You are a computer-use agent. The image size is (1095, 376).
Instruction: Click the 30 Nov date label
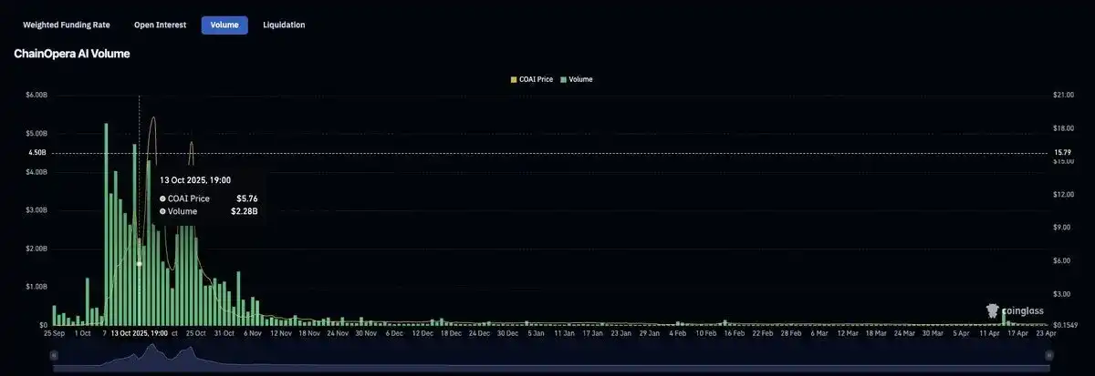tap(366, 333)
